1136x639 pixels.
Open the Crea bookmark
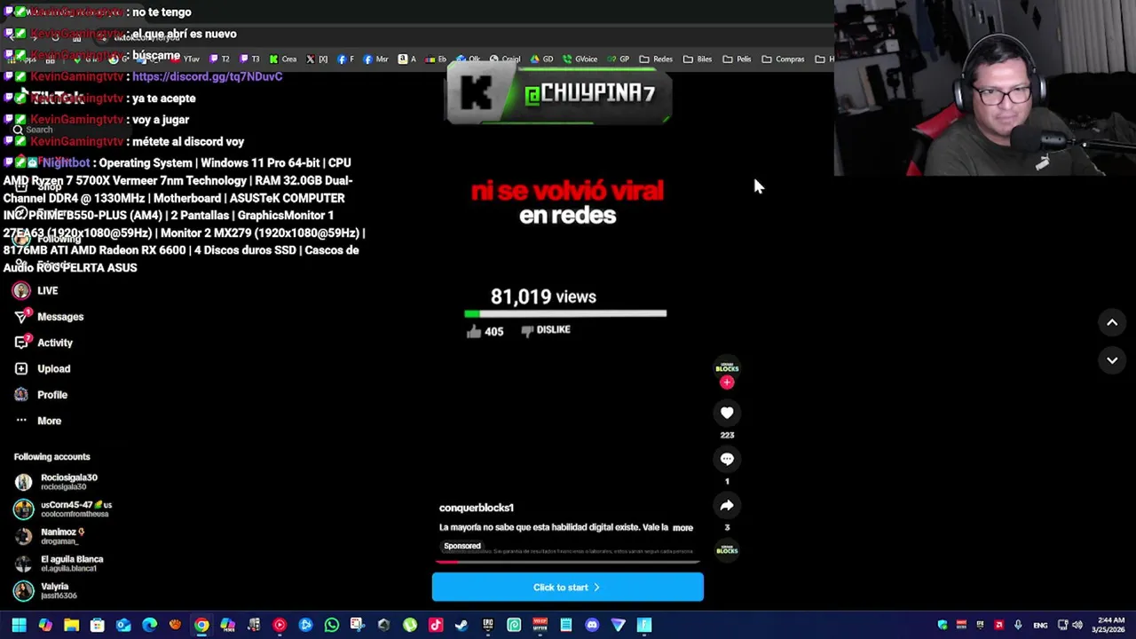tap(283, 59)
